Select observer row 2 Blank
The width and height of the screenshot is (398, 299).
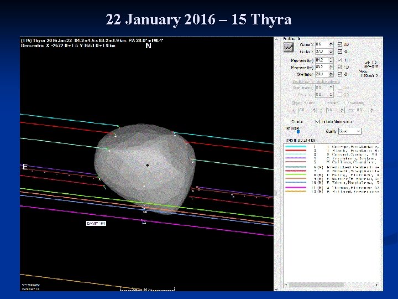[x=332, y=151]
